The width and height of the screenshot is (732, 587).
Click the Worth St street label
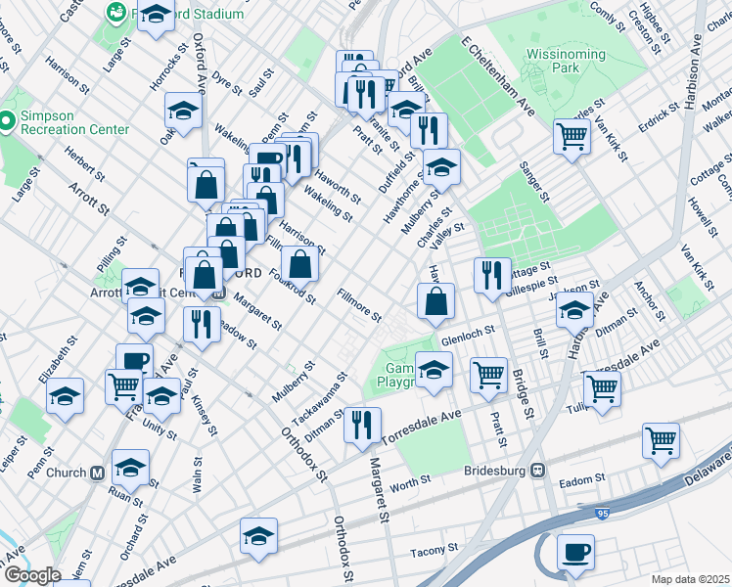coord(410,483)
